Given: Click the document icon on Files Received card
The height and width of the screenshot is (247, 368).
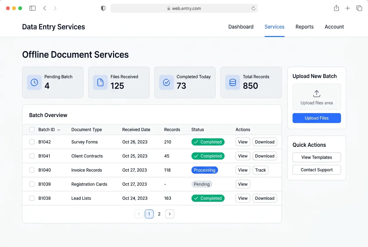Looking at the screenshot, I should 100,82.
